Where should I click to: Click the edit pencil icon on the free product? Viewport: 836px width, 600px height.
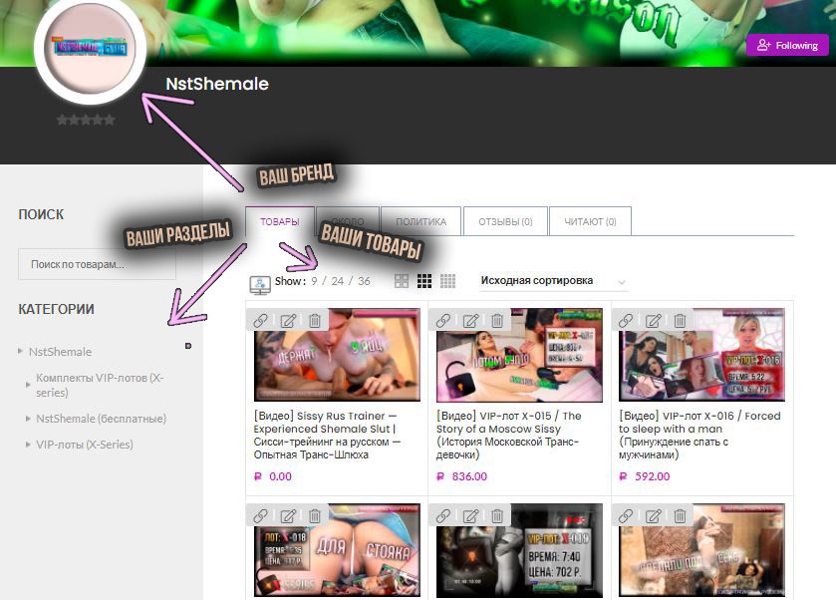pyautogui.click(x=288, y=321)
